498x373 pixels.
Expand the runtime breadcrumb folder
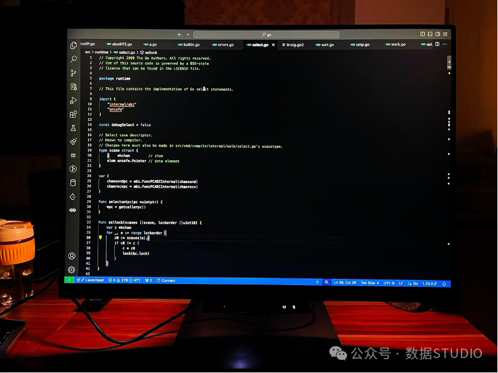(x=101, y=52)
